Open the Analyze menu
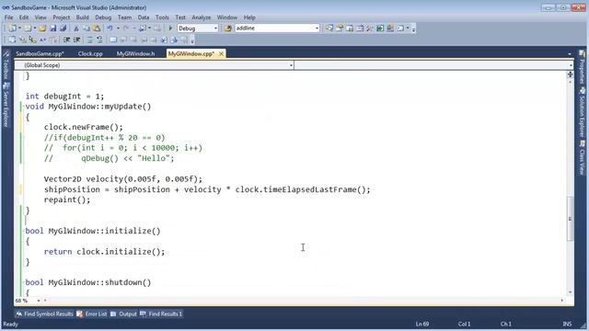The width and height of the screenshot is (589, 331). (x=201, y=17)
